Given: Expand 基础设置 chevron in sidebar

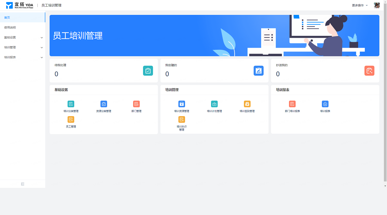Looking at the screenshot, I should 42,38.
